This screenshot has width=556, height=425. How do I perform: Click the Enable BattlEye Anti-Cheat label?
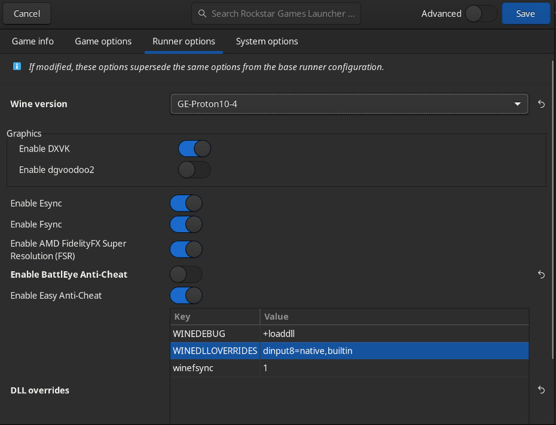coord(69,275)
